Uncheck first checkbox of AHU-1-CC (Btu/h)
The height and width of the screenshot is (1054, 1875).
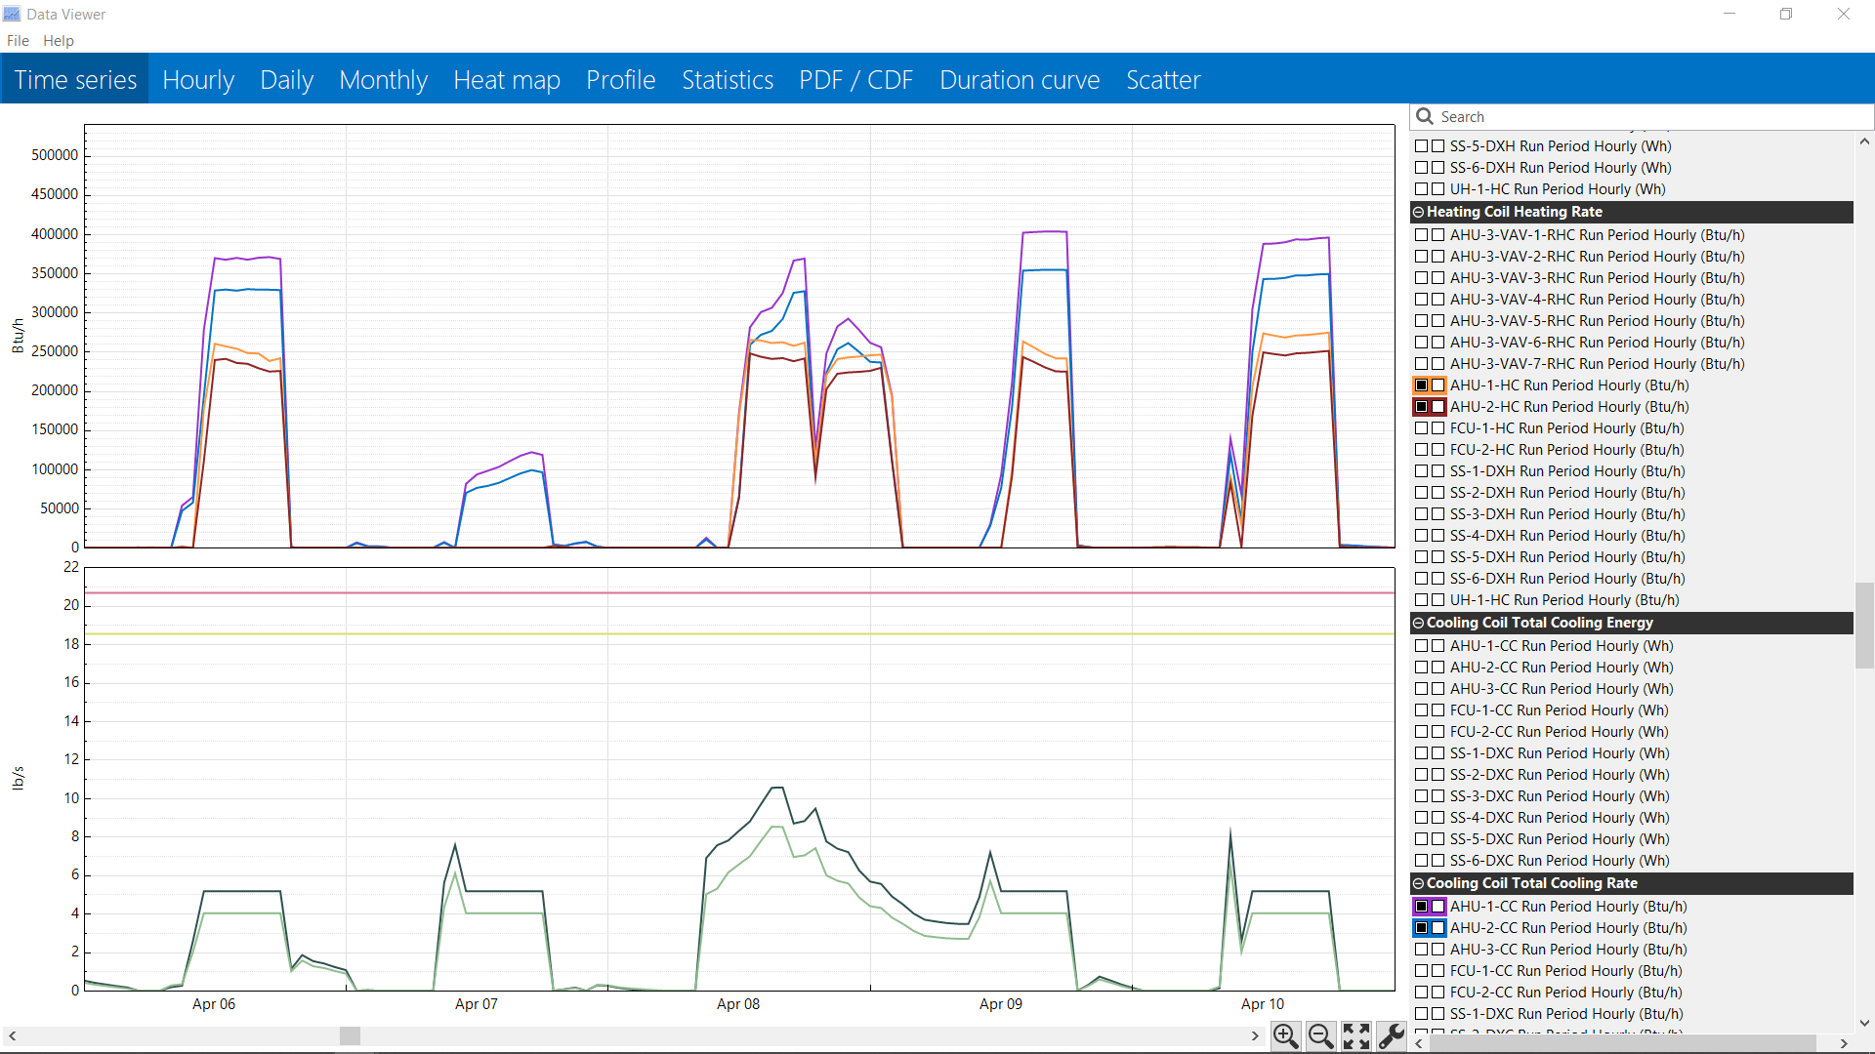tap(1422, 907)
